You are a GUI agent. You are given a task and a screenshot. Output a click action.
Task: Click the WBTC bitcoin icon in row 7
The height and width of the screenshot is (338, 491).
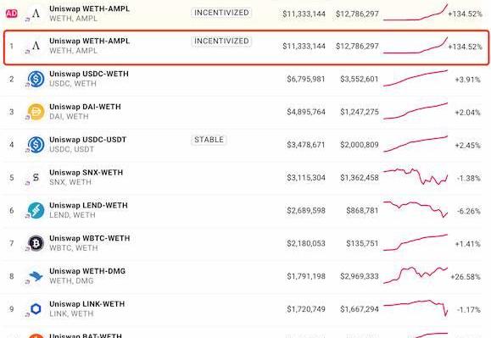click(x=36, y=243)
